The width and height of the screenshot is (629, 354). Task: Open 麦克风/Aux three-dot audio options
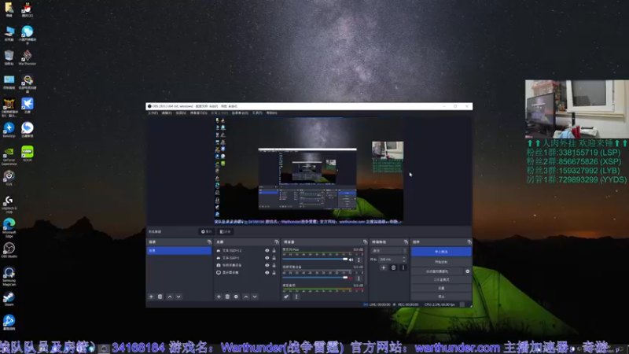[359, 260]
